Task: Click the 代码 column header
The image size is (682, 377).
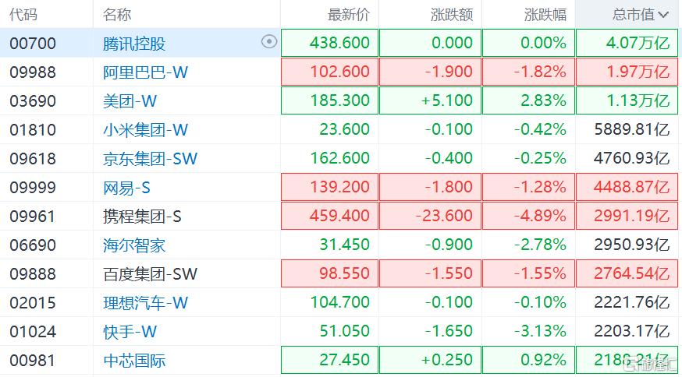Action: (x=23, y=15)
